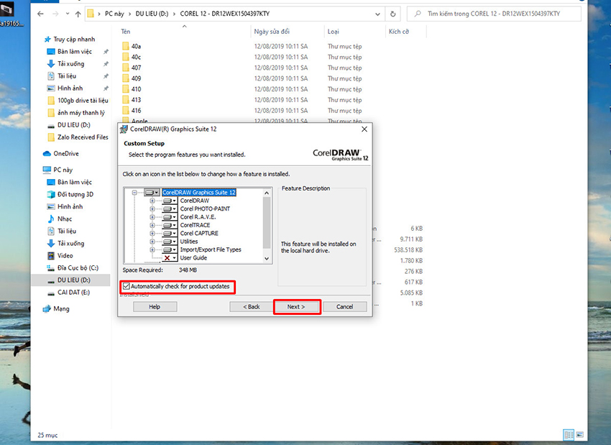
Task: Click the back navigation arrow in Explorer
Action: point(40,14)
